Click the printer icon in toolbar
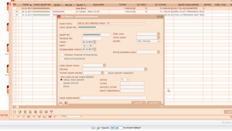The height and width of the screenshot is (131, 232). pyautogui.click(x=46, y=112)
